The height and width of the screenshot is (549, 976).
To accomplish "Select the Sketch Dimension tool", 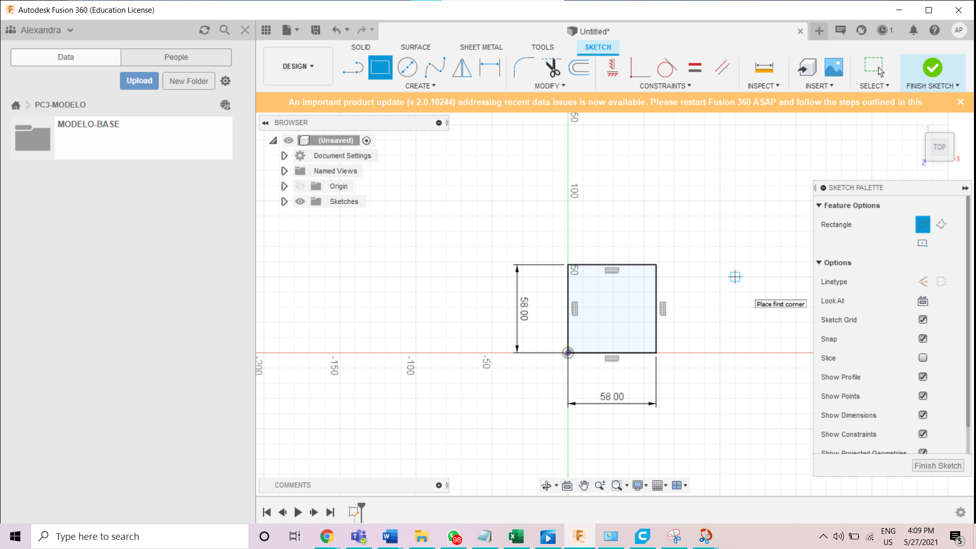I will [490, 67].
